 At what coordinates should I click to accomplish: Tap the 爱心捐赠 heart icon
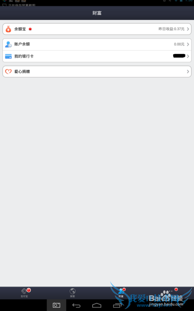point(8,72)
